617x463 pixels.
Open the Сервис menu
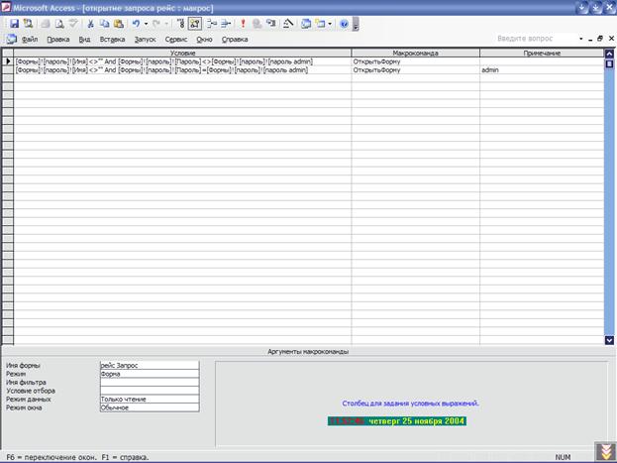click(176, 40)
